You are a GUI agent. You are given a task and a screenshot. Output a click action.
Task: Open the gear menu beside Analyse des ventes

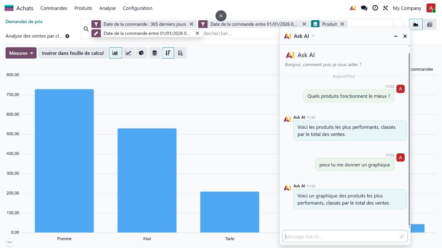pyautogui.click(x=67, y=36)
